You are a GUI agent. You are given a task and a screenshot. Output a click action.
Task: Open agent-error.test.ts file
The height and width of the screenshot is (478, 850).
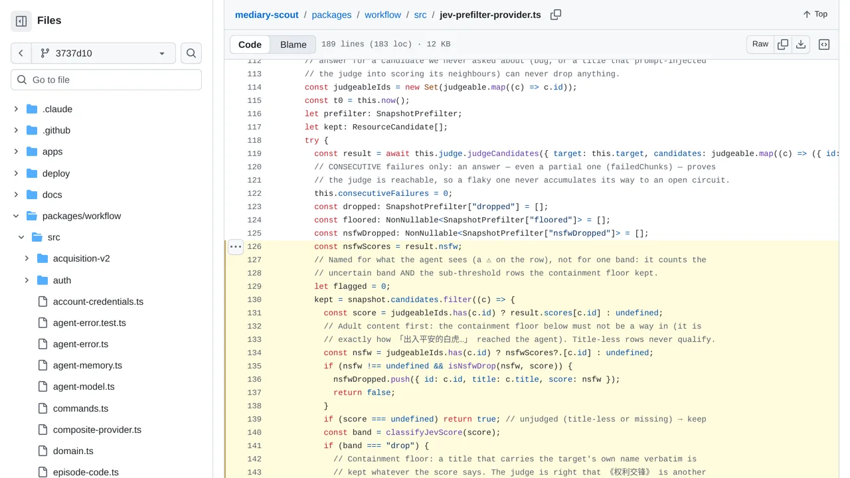90,323
